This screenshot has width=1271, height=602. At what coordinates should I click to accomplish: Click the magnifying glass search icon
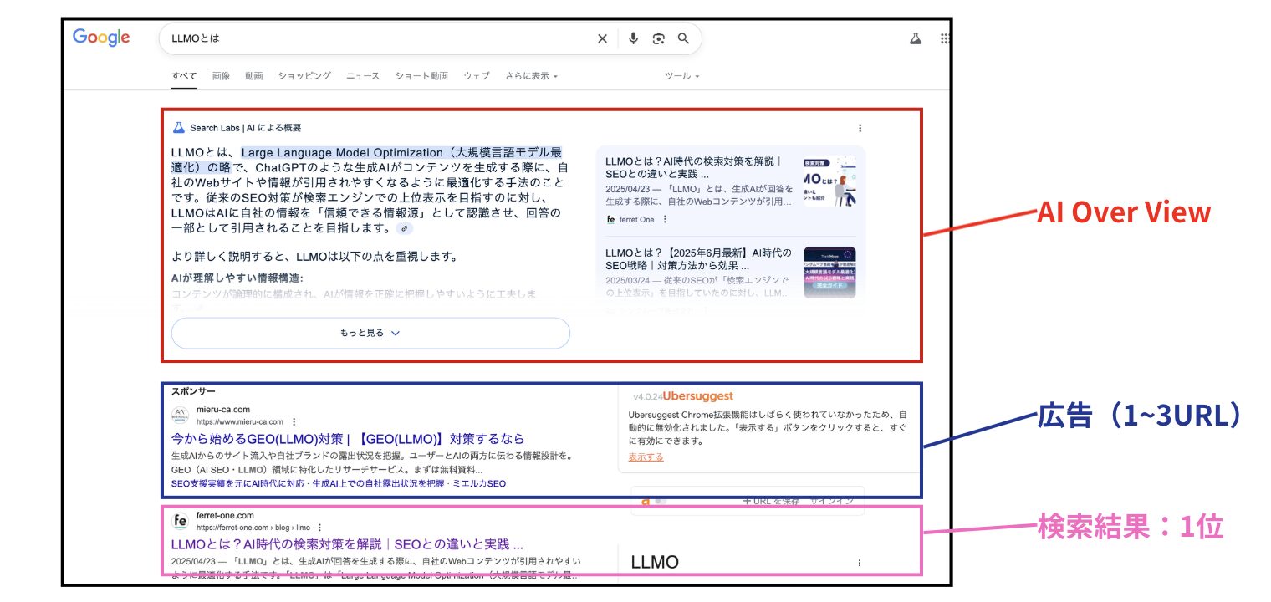(x=683, y=38)
